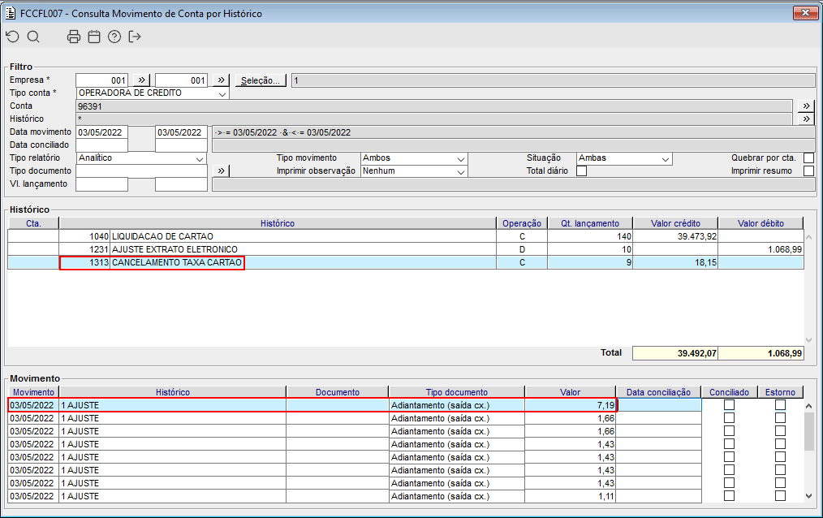
Task: Click lookup arrow button beside Histórico field
Action: 806,119
